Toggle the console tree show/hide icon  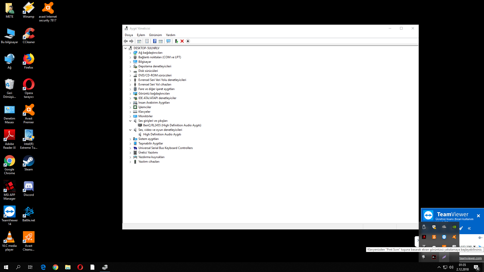pyautogui.click(x=139, y=41)
